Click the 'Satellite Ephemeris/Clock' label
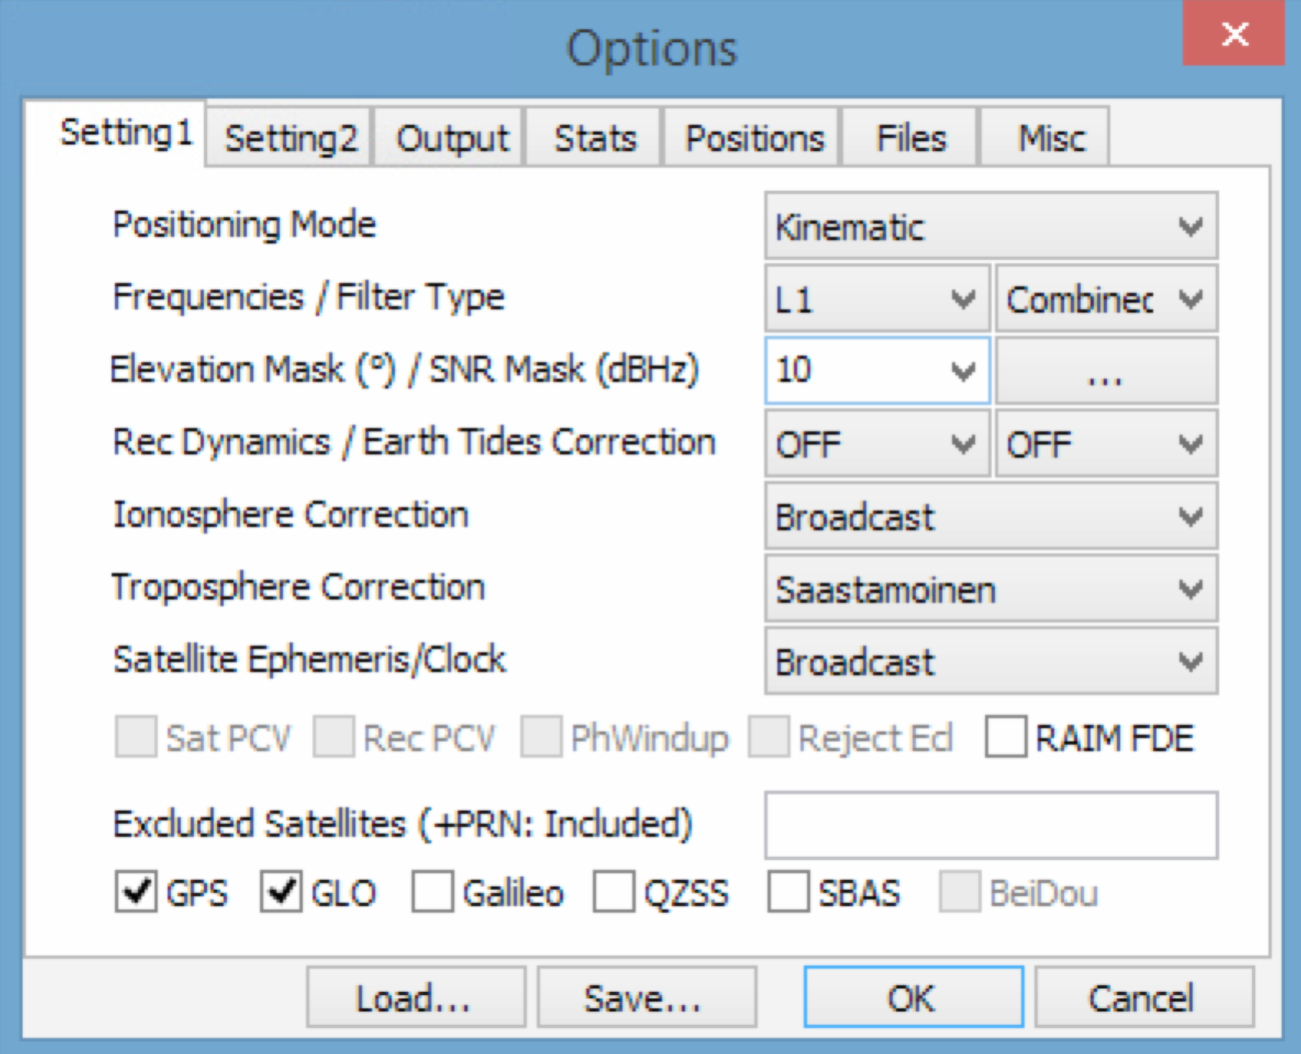Viewport: 1301px width, 1054px height. click(310, 660)
